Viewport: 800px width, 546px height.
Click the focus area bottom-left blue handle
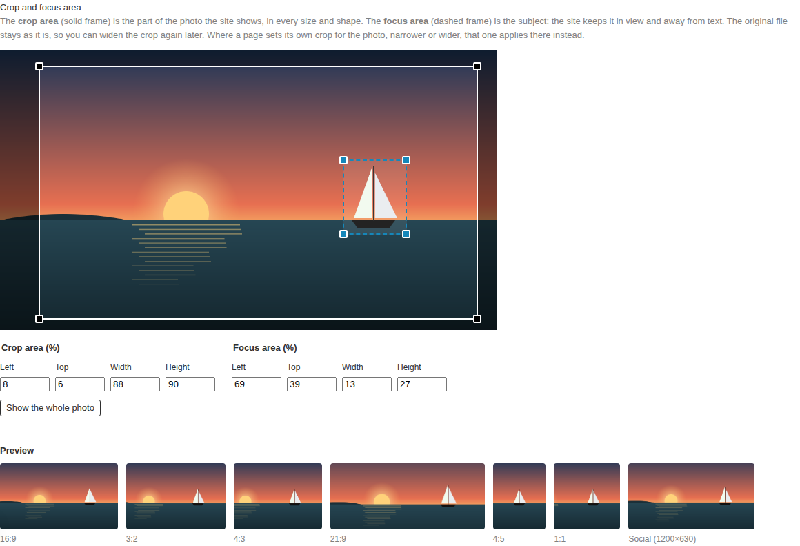343,234
